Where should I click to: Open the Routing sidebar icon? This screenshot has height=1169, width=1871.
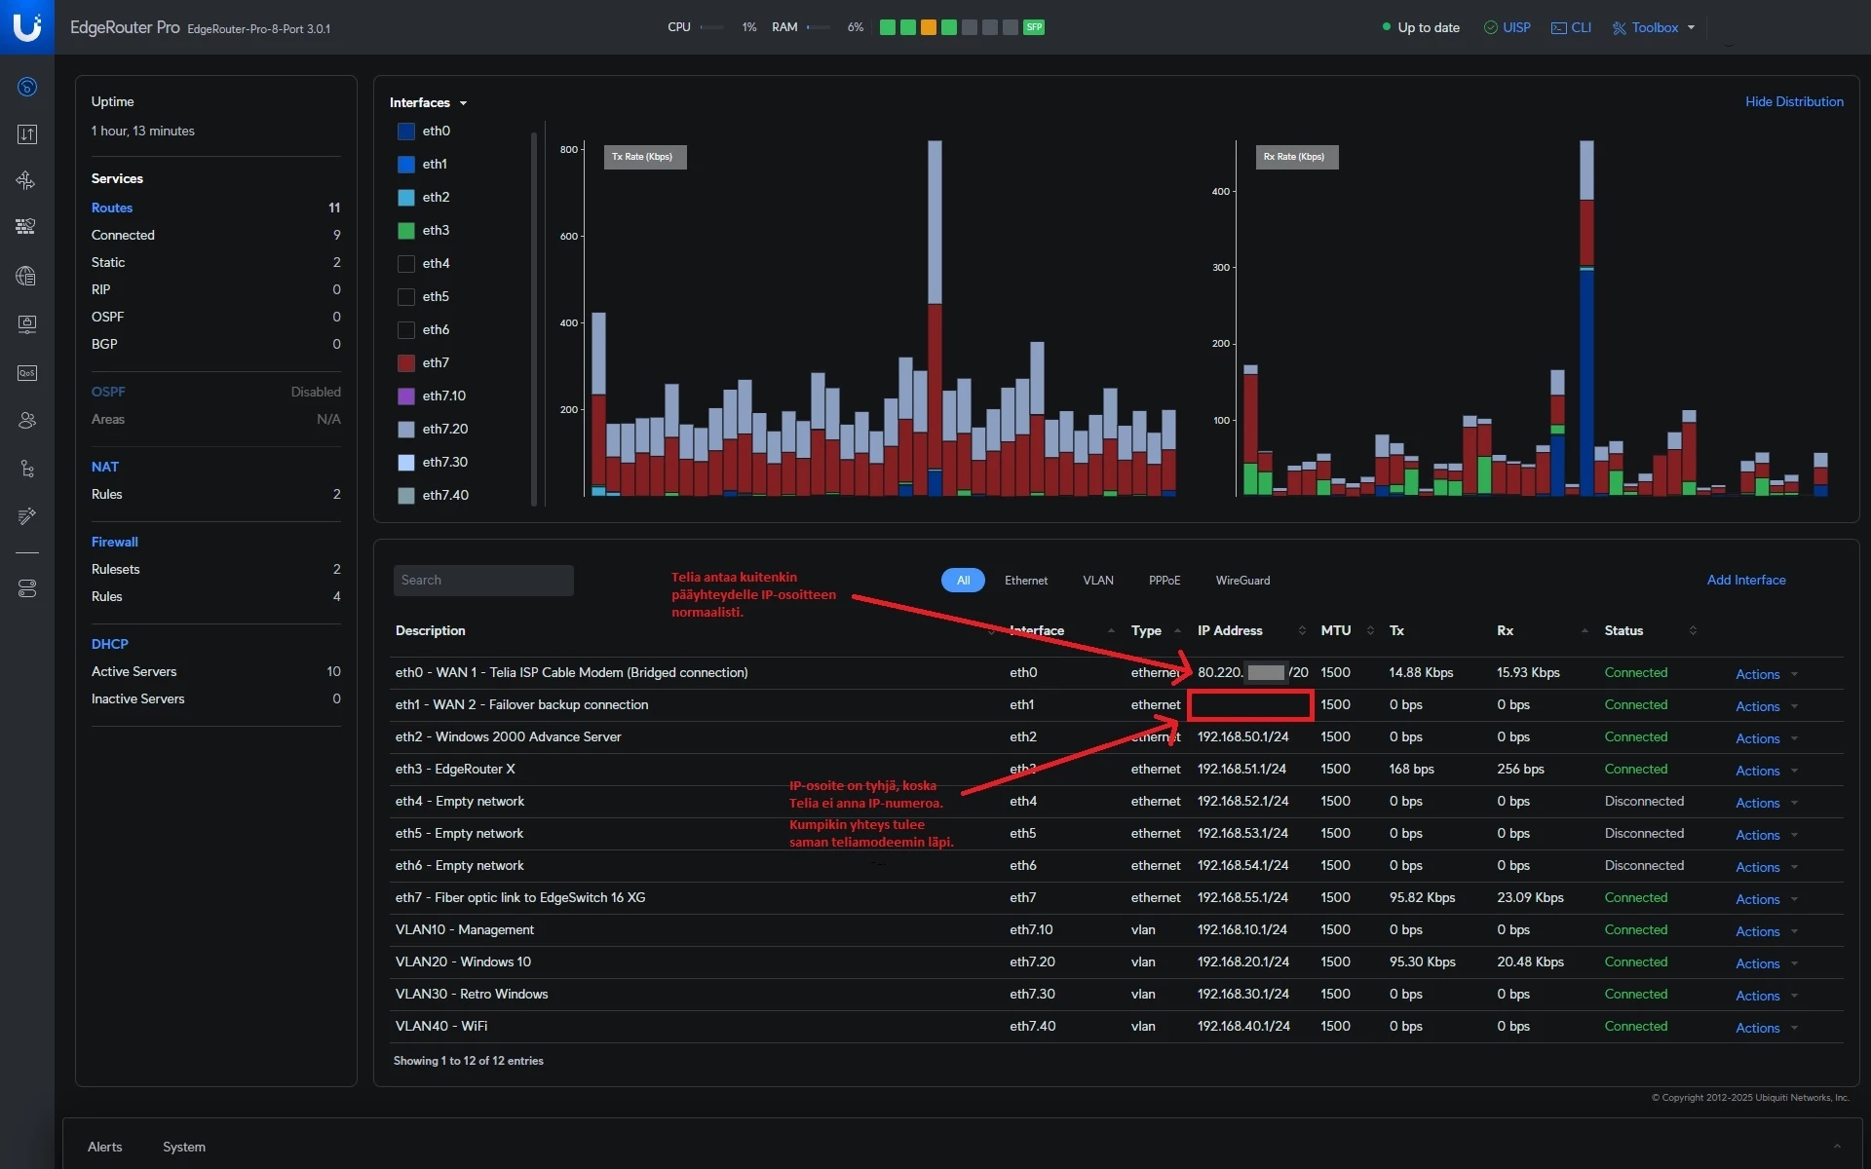(x=27, y=180)
